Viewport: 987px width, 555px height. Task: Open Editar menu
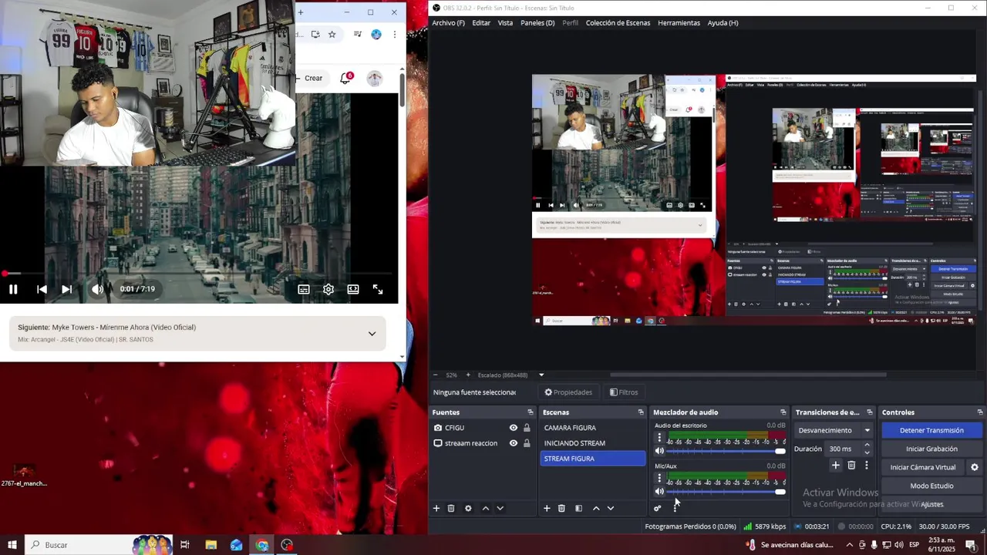click(481, 23)
